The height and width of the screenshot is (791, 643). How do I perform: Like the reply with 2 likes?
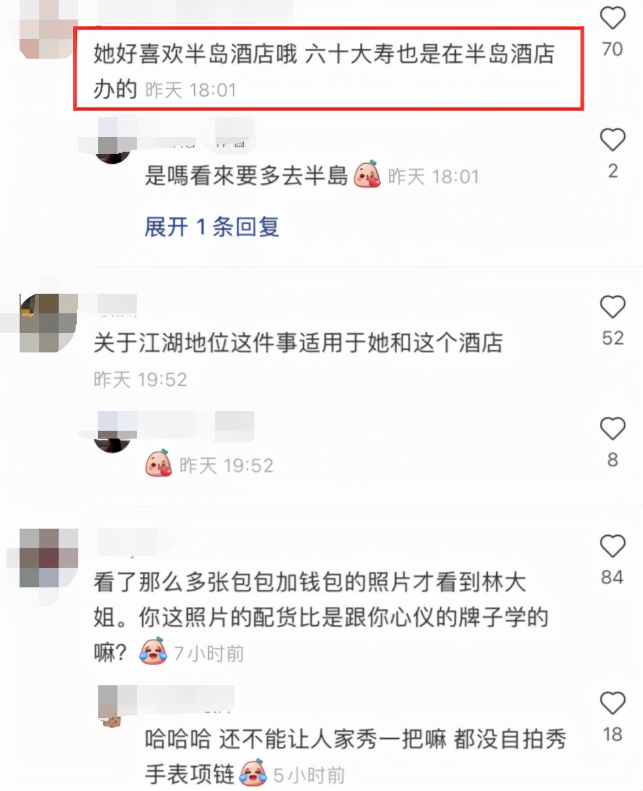(x=612, y=140)
